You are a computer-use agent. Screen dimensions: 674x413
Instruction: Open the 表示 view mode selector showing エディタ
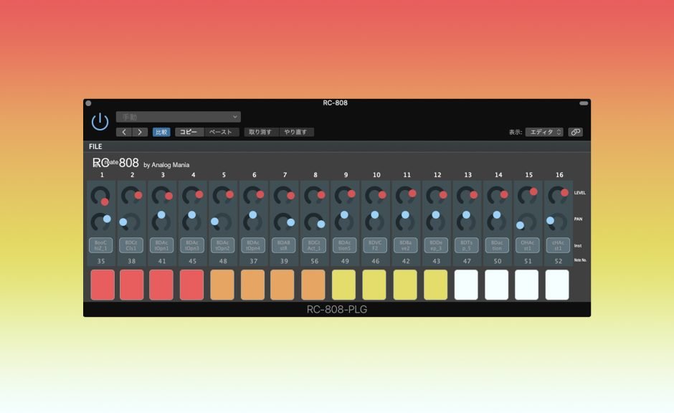(x=542, y=132)
